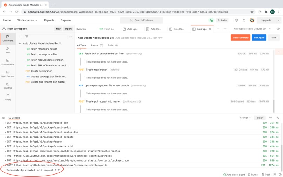Open the Environments sidebar panel

coord(8,62)
